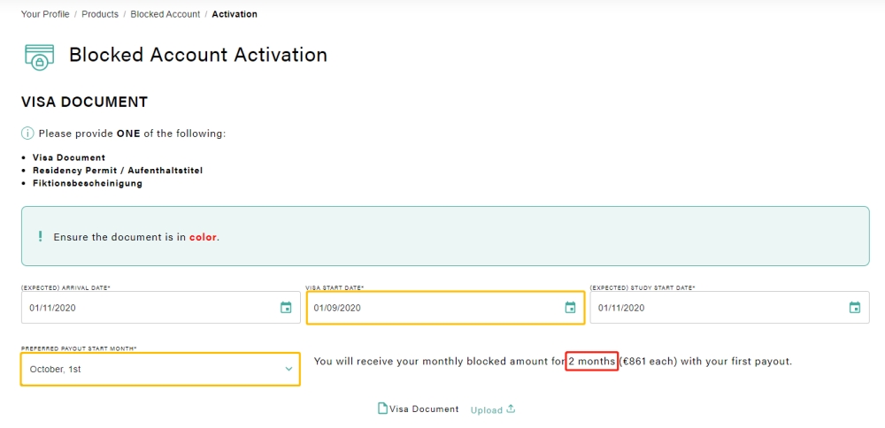The height and width of the screenshot is (428, 885).
Task: Go to Your Profile breadcrumb
Action: tap(45, 14)
